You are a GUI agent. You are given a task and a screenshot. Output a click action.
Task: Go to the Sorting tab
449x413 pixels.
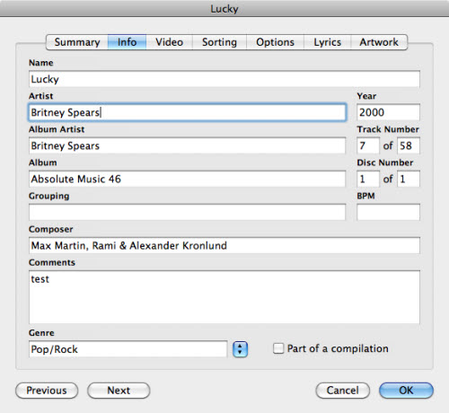[x=219, y=42]
